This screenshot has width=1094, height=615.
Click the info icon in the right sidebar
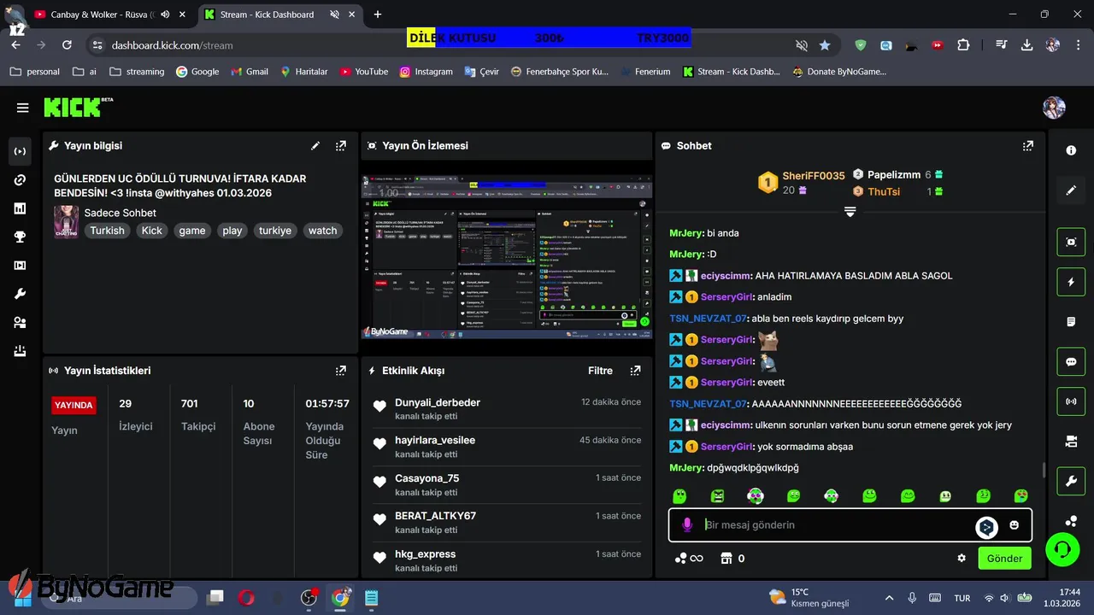1071,150
